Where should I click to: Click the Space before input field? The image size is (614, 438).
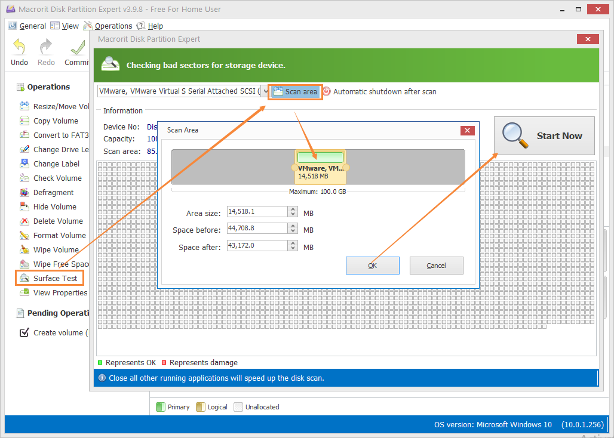(258, 229)
